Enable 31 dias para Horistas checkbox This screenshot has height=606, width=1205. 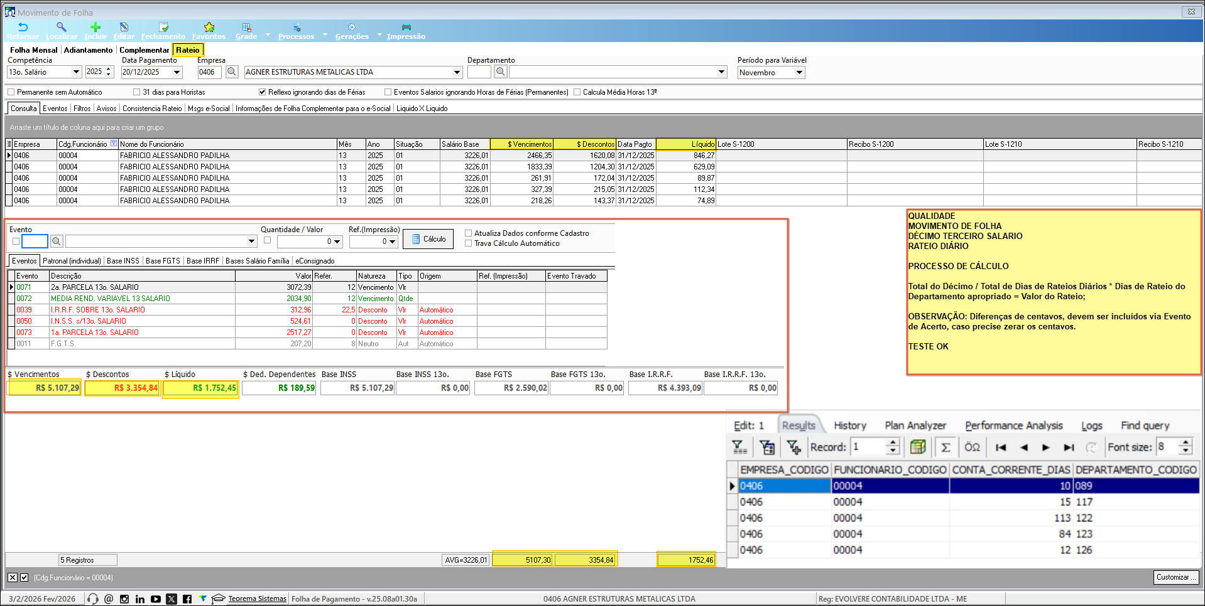coord(136,92)
